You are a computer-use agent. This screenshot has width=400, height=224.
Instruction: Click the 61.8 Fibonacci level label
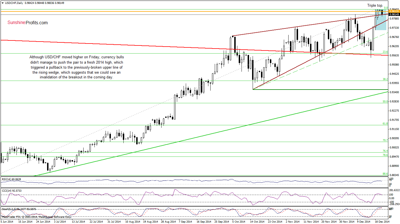coord(385,124)
